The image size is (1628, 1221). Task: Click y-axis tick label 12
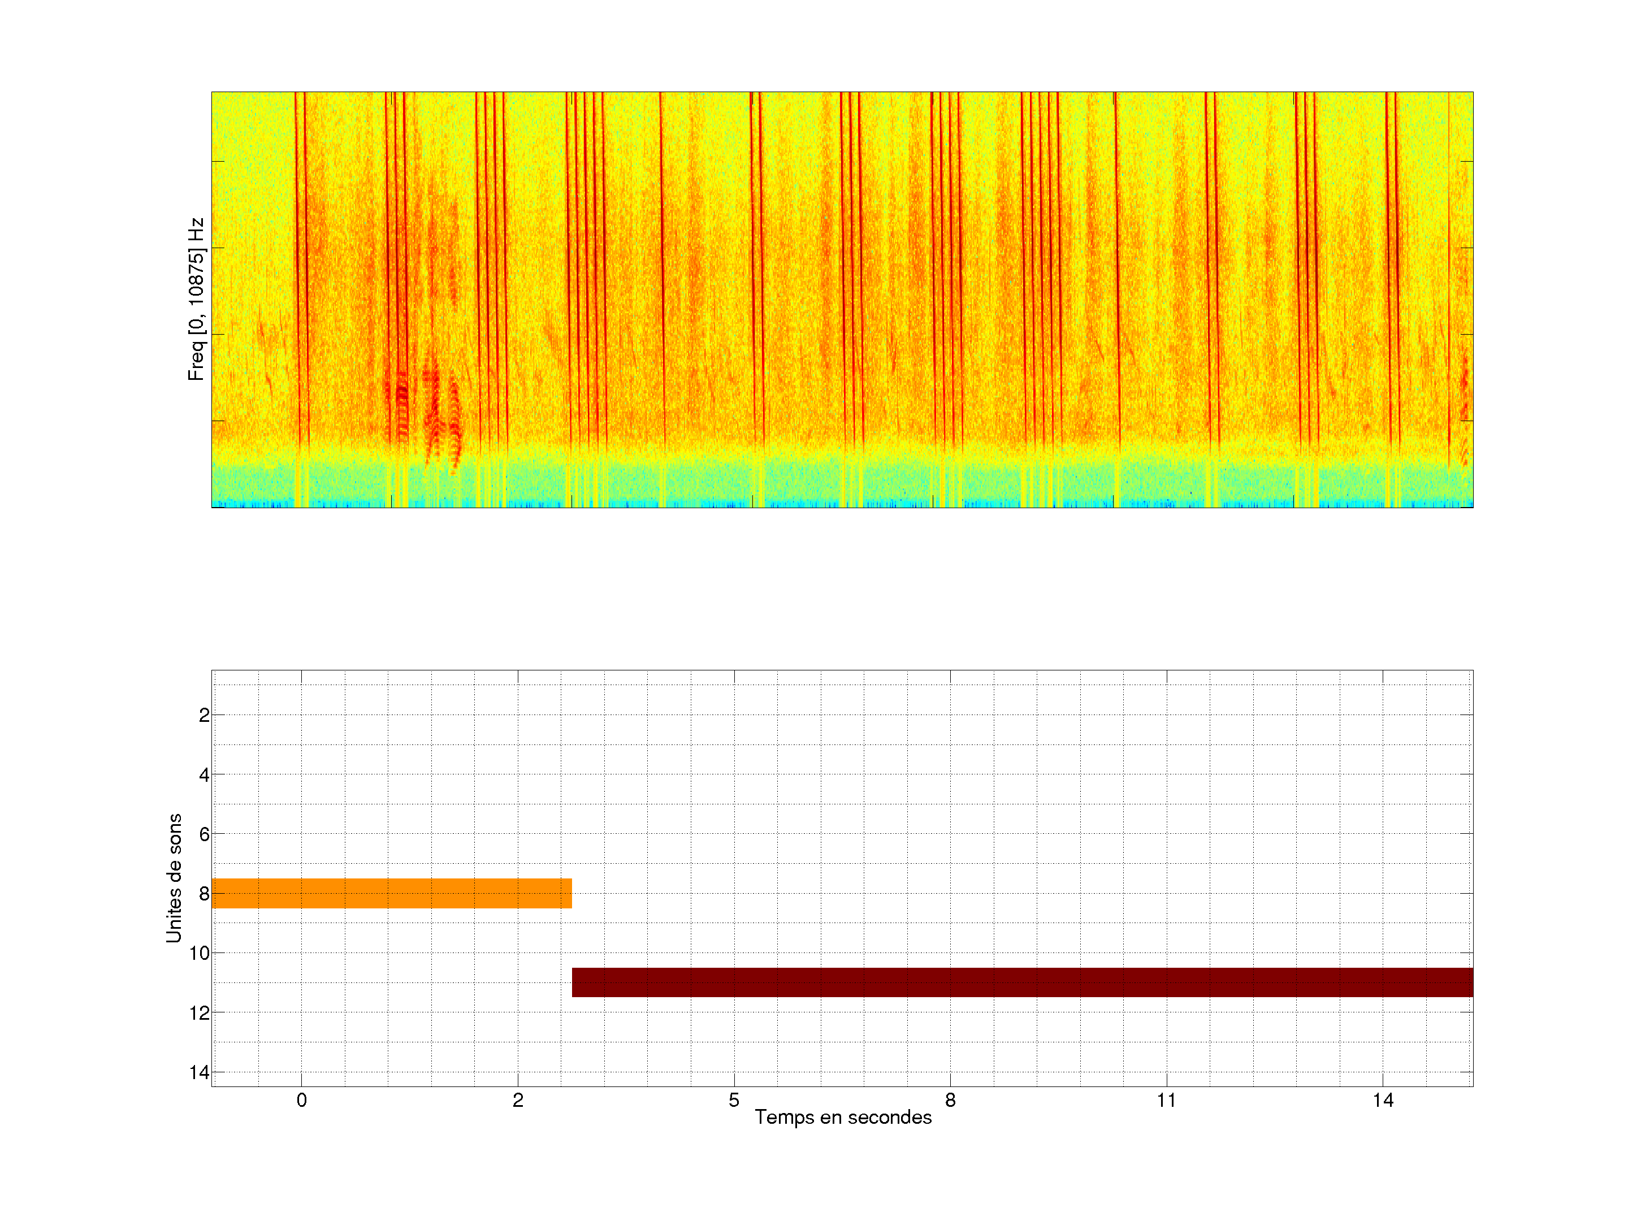tap(200, 1014)
